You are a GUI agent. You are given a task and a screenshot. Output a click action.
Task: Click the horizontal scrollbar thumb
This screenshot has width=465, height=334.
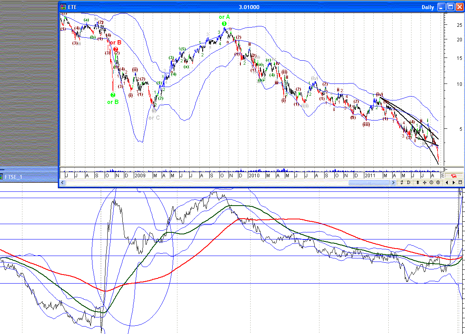click(x=369, y=183)
